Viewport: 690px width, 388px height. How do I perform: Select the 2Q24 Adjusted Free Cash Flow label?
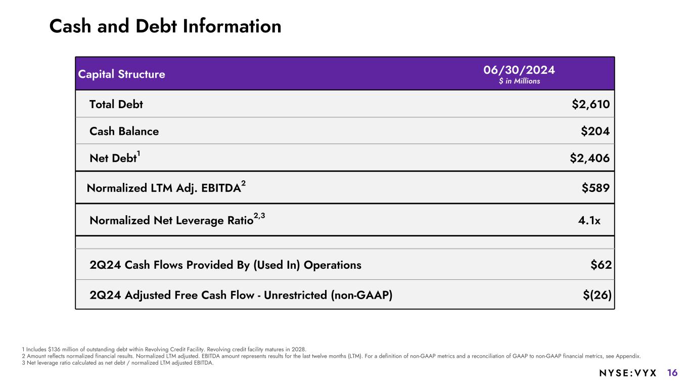[x=241, y=296]
